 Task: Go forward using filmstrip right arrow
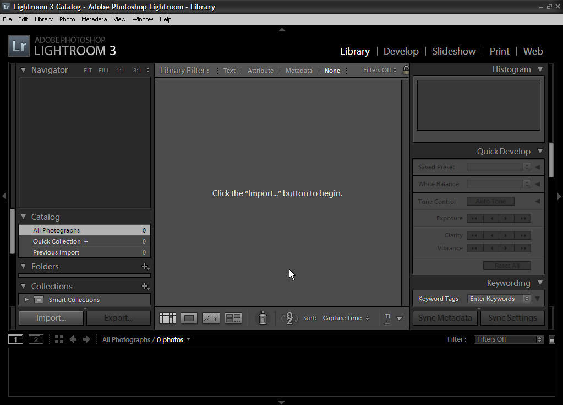tap(86, 339)
